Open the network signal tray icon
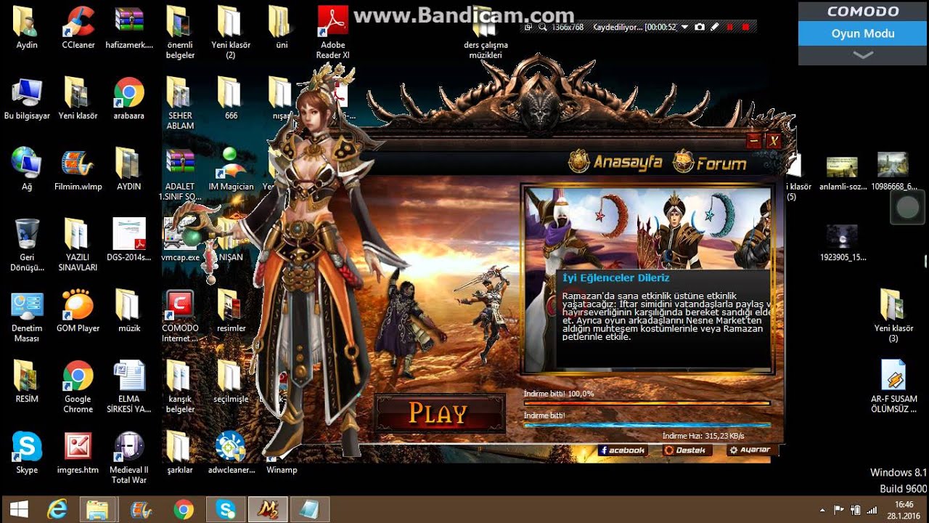Viewport: 929px width, 523px height. point(872,510)
